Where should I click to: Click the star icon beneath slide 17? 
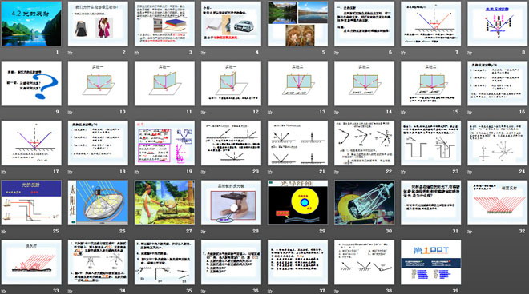point(4,172)
